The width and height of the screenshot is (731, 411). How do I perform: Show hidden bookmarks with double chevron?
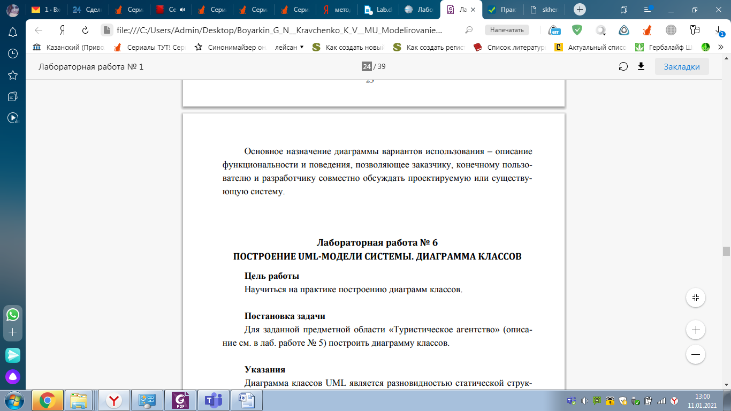(x=721, y=47)
